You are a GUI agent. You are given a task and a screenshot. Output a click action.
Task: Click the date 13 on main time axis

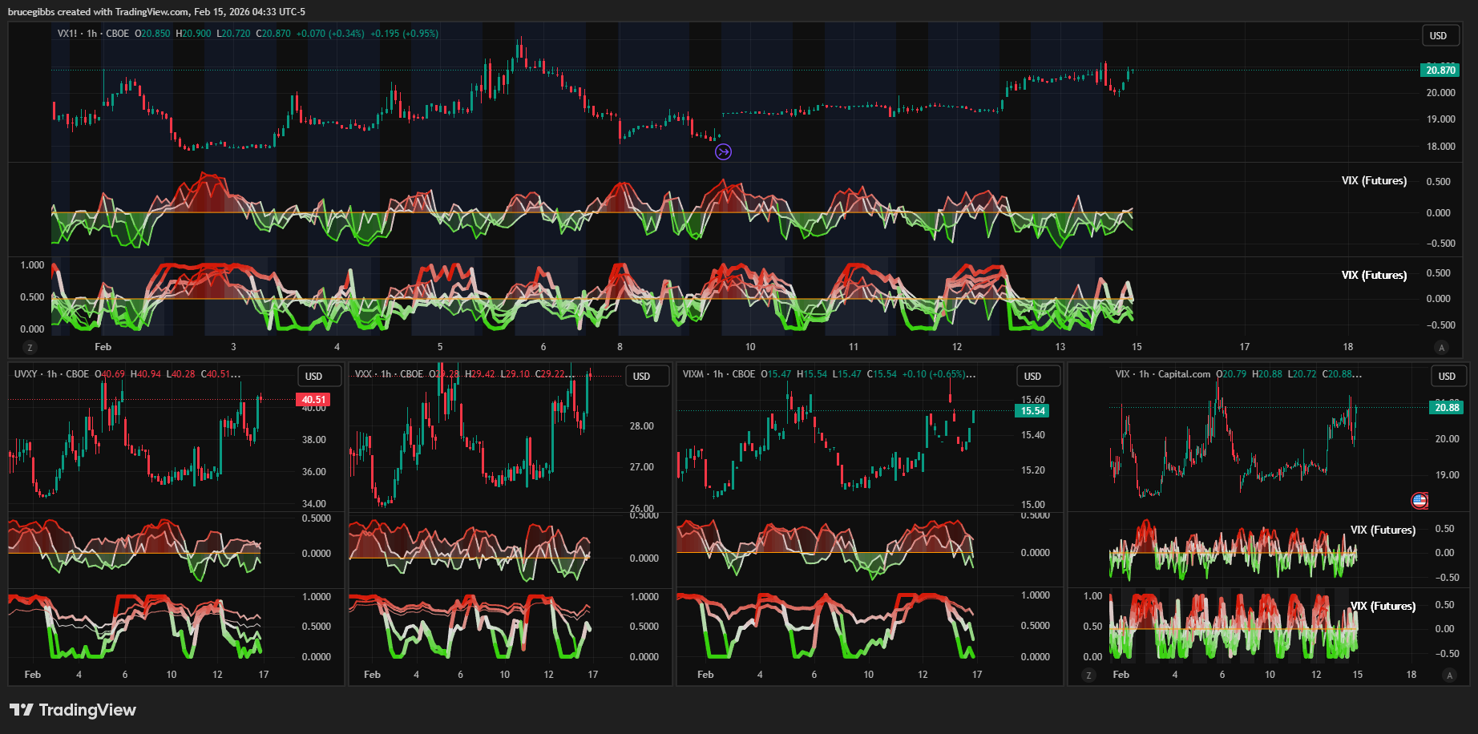[x=1060, y=347]
